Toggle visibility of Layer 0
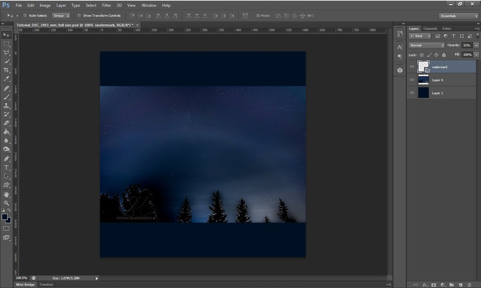 412,80
